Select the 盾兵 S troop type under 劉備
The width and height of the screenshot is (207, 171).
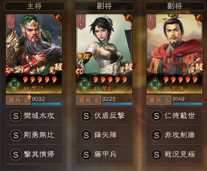click(x=159, y=100)
